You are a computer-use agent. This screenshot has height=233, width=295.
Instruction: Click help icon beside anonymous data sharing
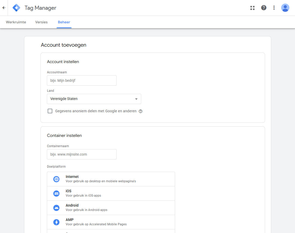point(140,111)
